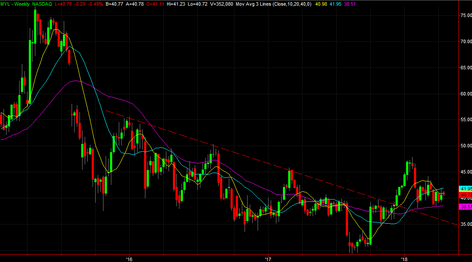Click the high Hi=41.23 value
Image resolution: width=472 pixels, height=262 pixels.
click(x=176, y=4)
